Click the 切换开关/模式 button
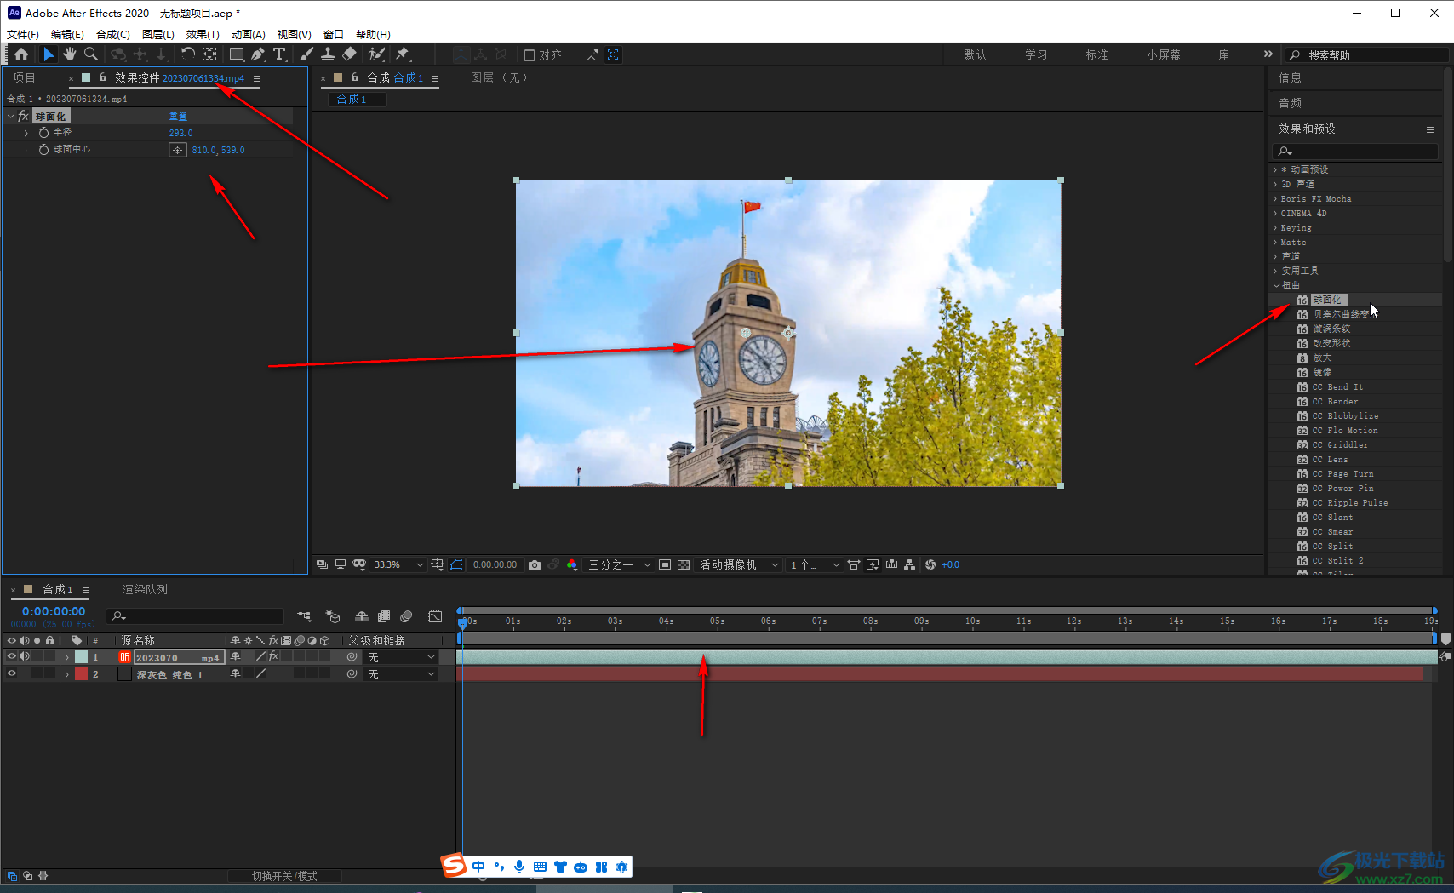Image resolution: width=1454 pixels, height=893 pixels. (x=284, y=876)
